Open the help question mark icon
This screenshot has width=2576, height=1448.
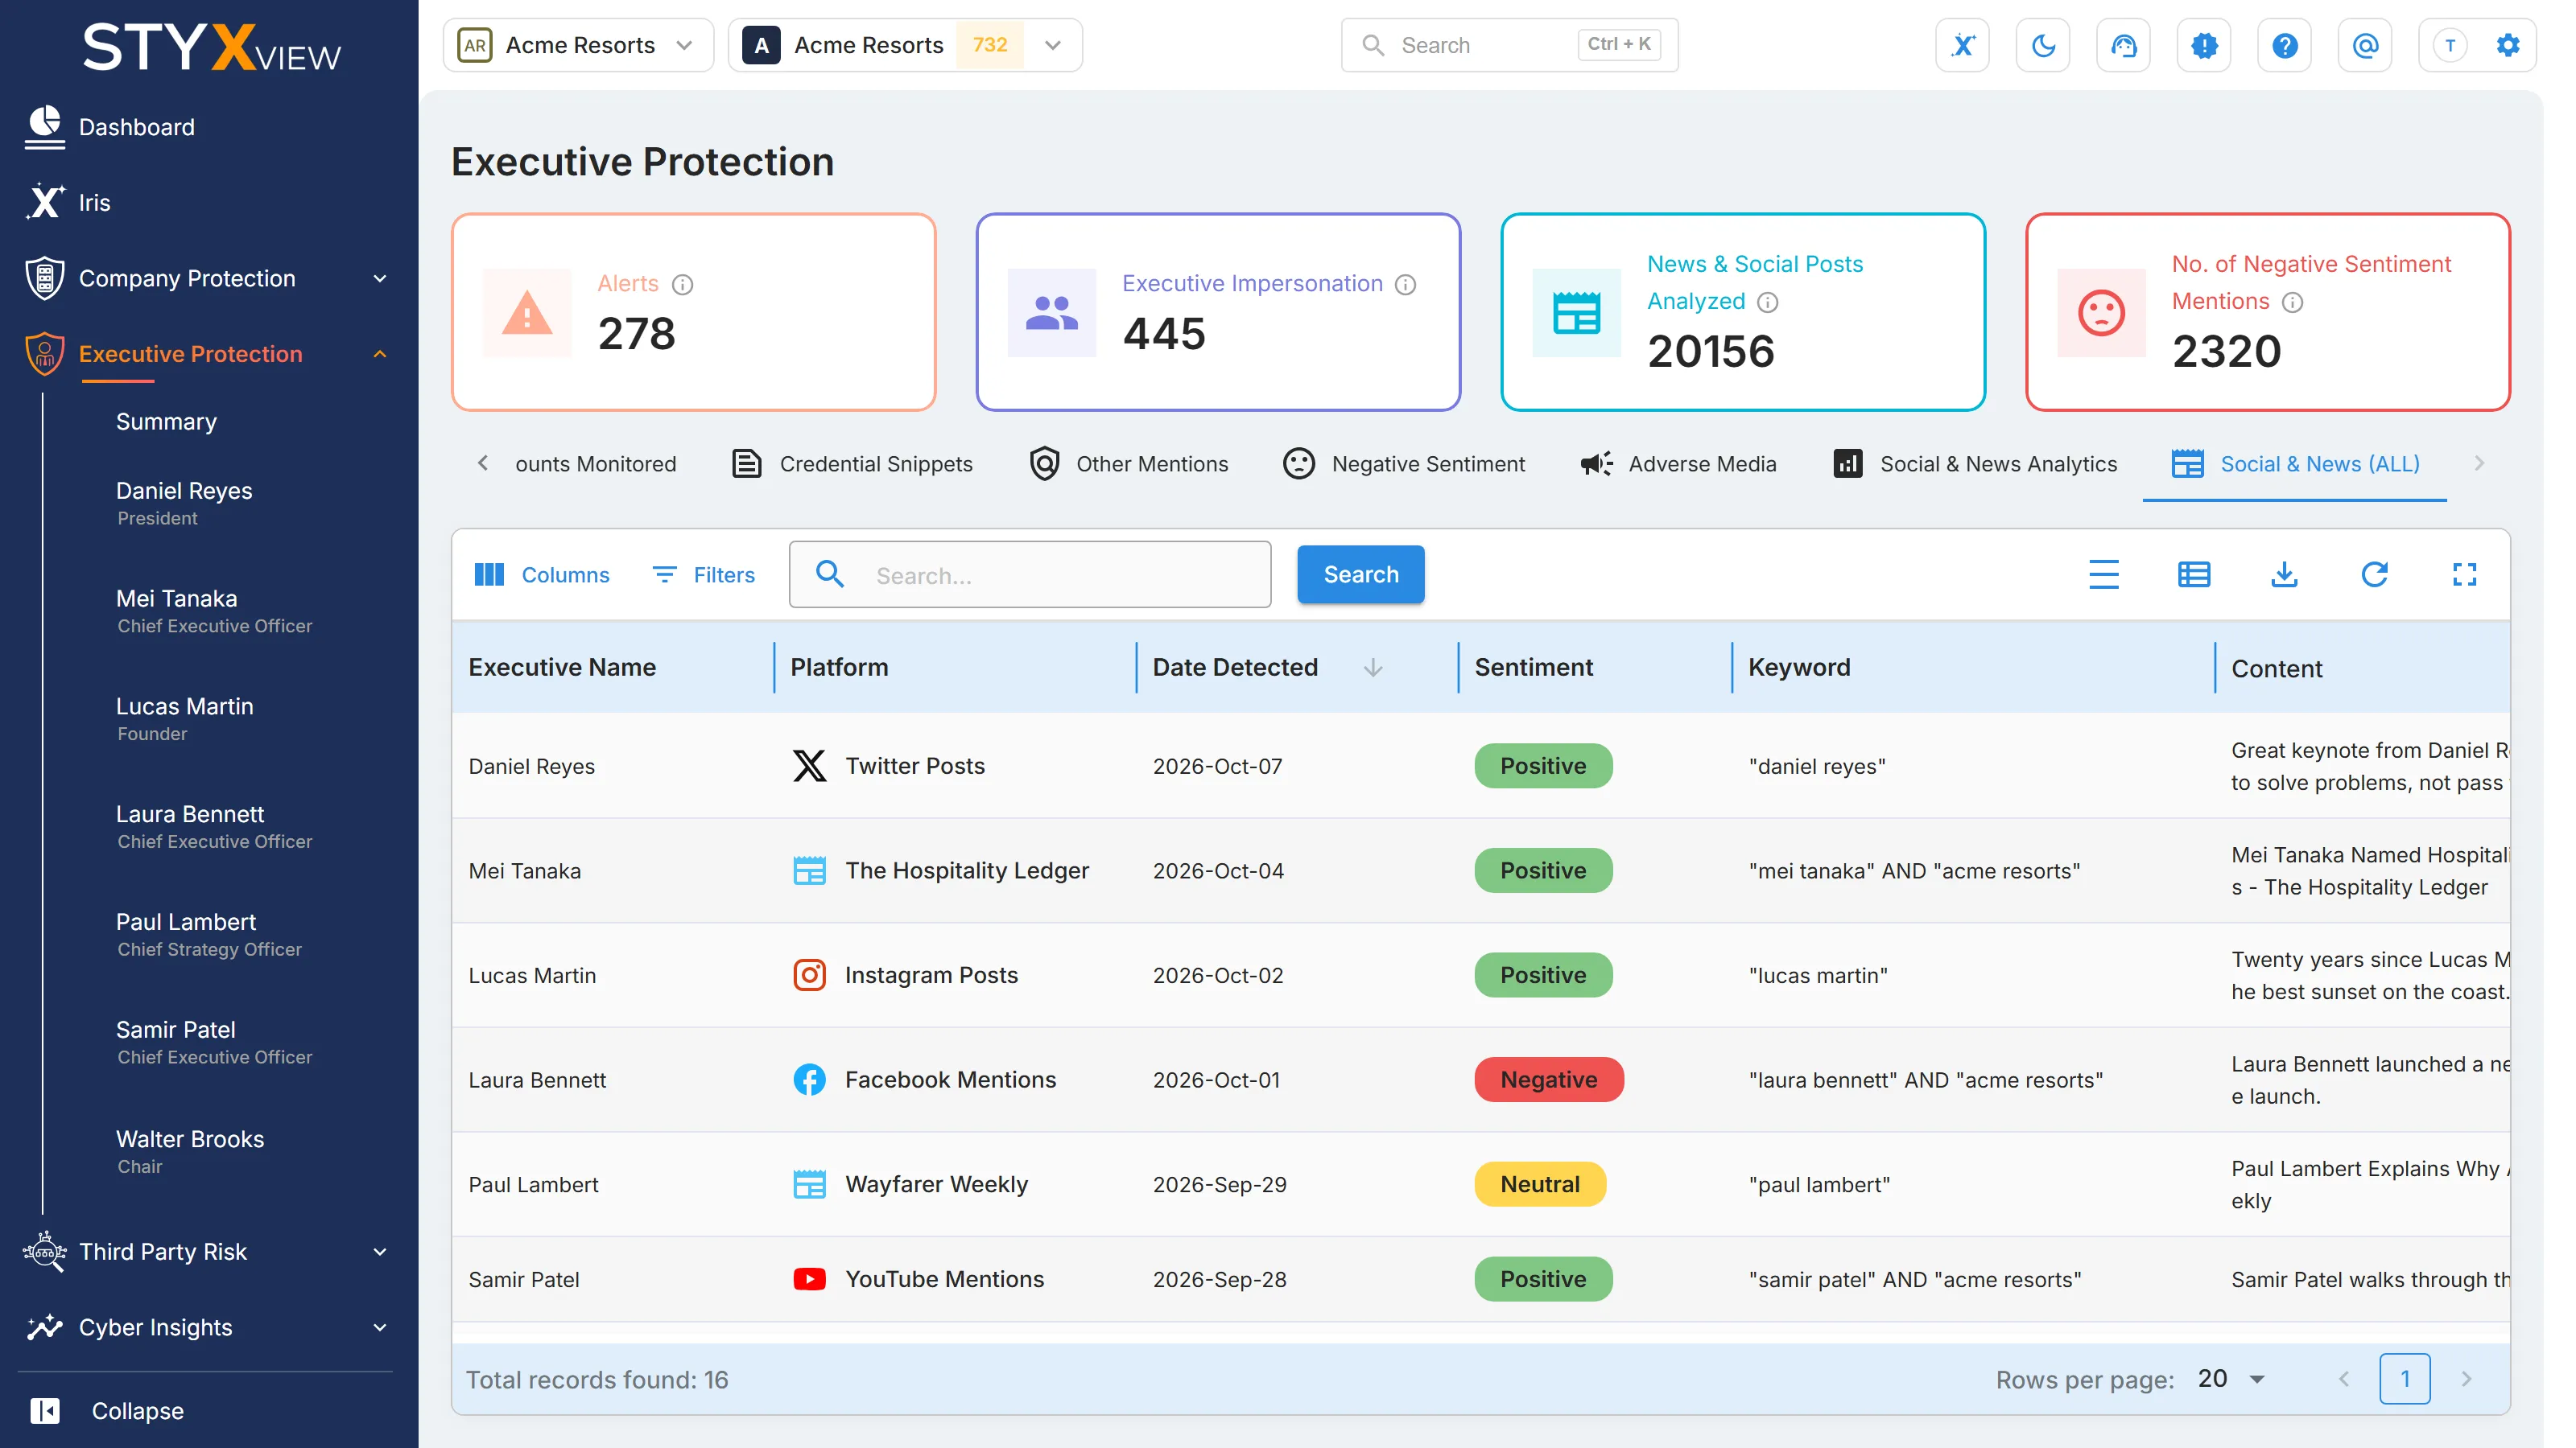pos(2284,45)
